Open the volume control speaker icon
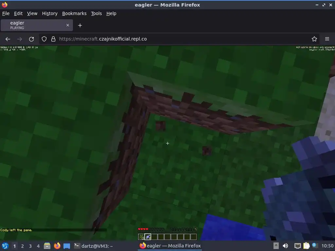The height and width of the screenshot is (251, 335). pos(285,246)
